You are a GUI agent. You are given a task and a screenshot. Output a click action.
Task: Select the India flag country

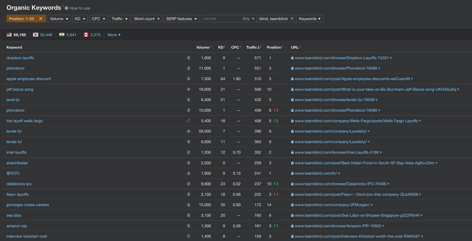[x=62, y=35]
